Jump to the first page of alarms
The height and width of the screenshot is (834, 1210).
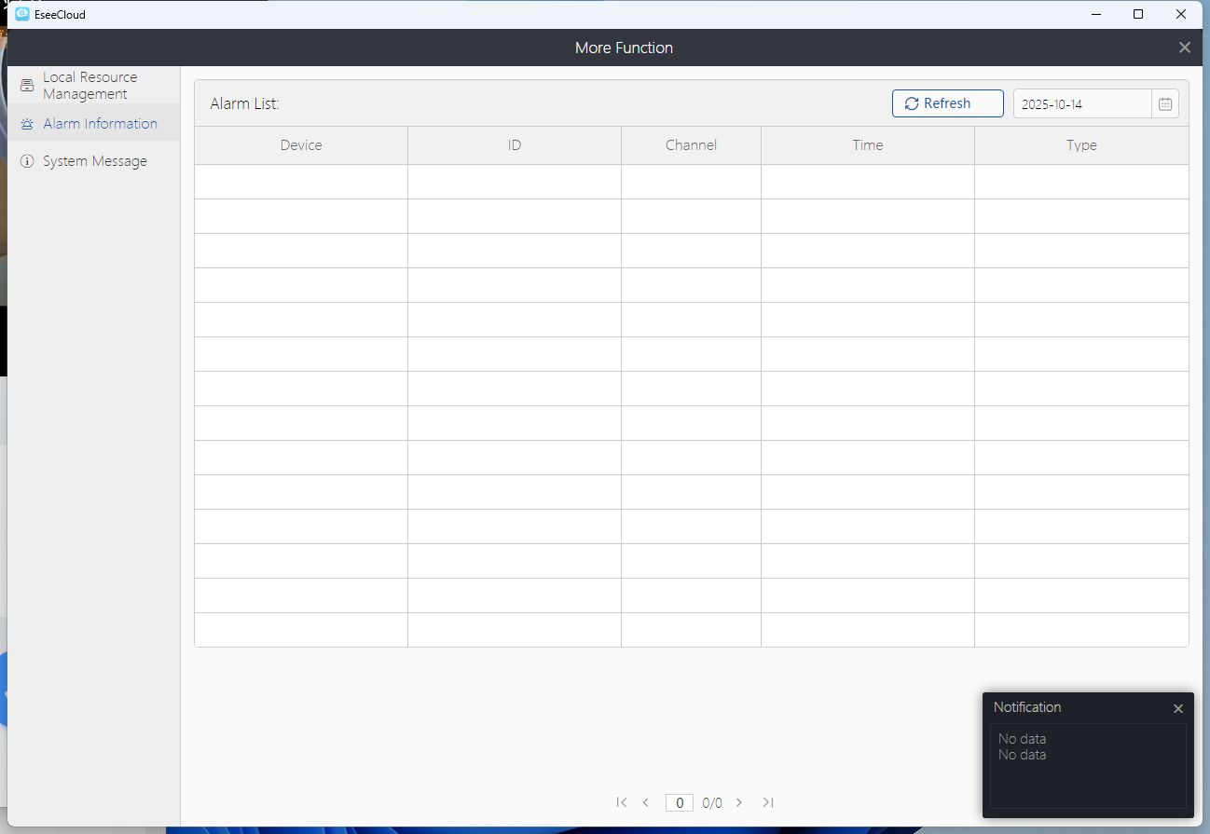[622, 802]
